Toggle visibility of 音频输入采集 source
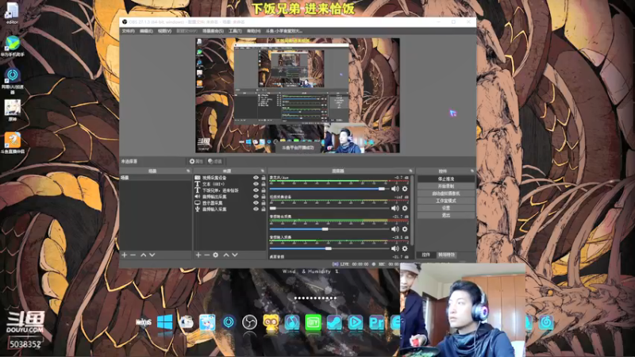The height and width of the screenshot is (357, 635). click(256, 209)
